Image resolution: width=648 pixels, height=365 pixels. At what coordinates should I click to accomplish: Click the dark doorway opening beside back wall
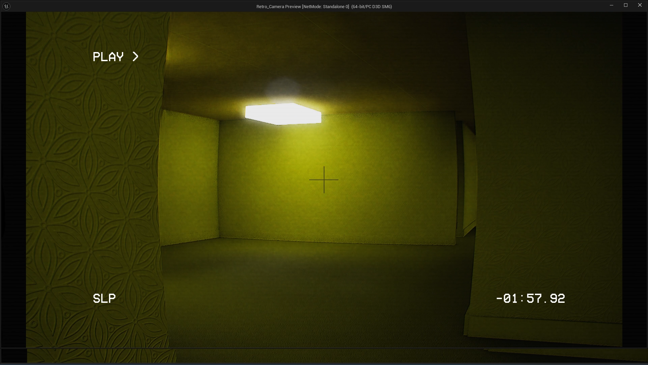click(x=460, y=179)
